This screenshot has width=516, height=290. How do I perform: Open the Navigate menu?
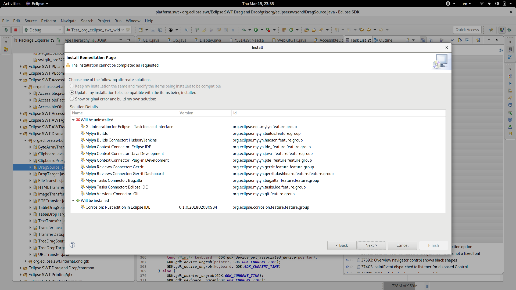[x=69, y=21]
